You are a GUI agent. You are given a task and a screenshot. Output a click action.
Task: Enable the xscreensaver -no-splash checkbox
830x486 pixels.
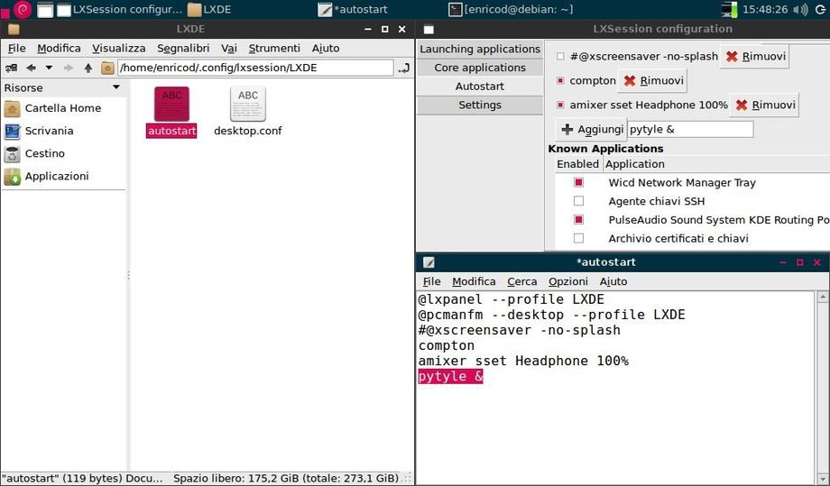(x=560, y=56)
